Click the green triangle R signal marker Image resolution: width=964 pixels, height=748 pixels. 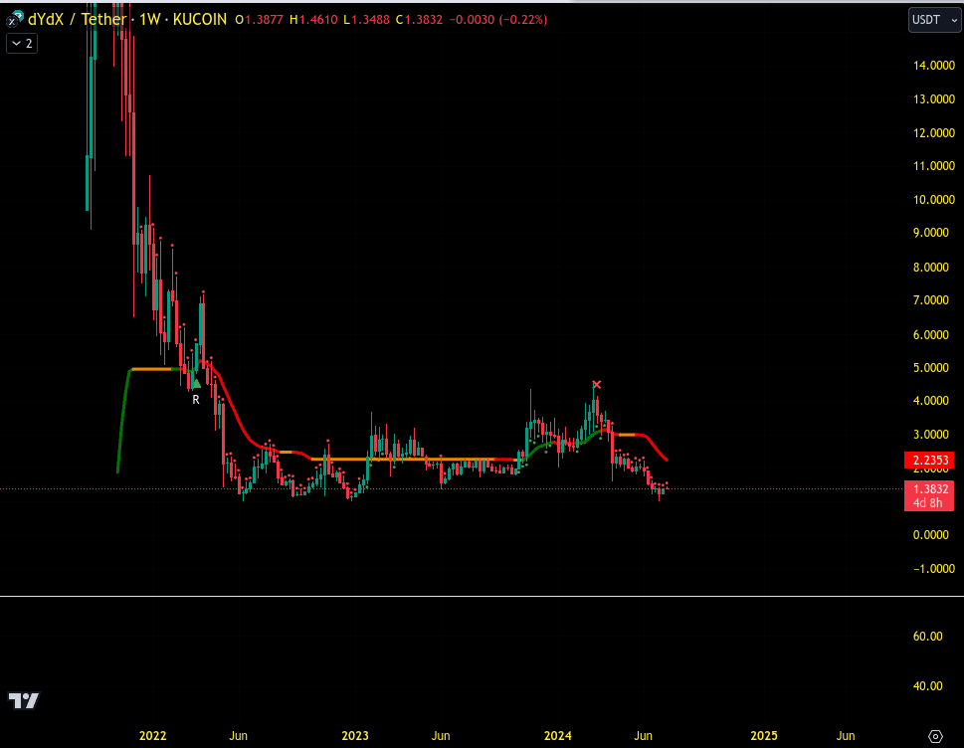click(196, 384)
